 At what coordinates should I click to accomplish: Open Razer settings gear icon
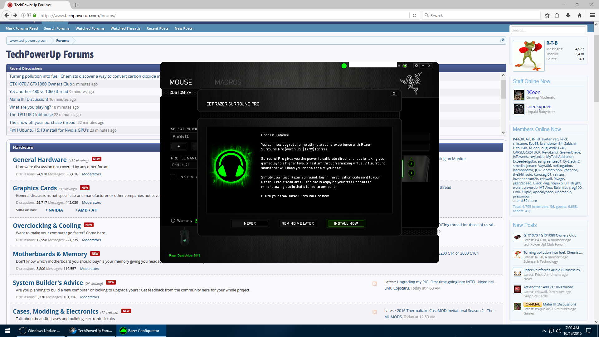click(416, 66)
